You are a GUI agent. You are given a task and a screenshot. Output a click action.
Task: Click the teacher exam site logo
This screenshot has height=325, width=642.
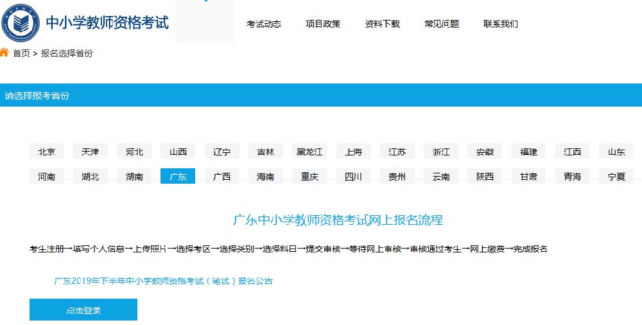coord(21,22)
